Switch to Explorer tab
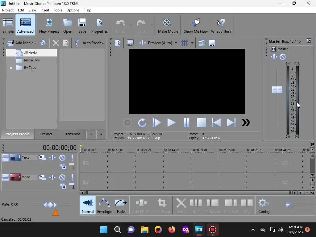The image size is (316, 237). (46, 134)
